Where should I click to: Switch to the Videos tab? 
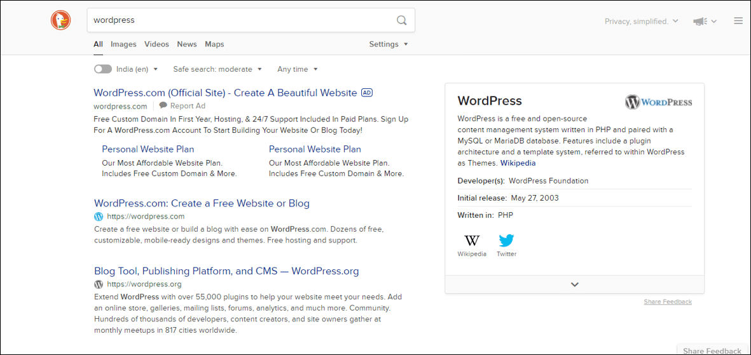(156, 44)
